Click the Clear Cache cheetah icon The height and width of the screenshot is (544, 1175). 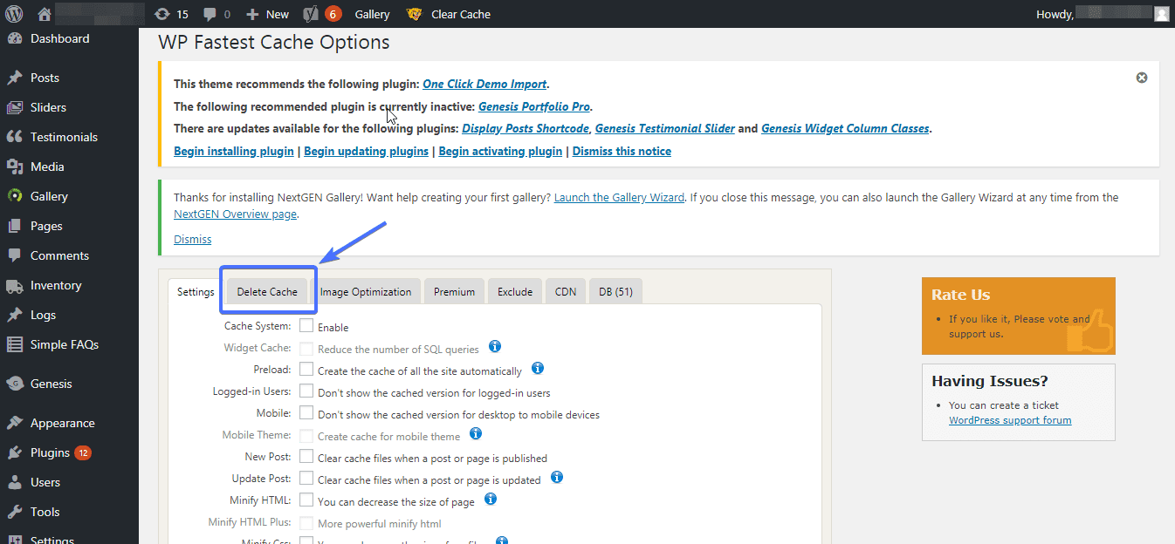[x=415, y=14]
